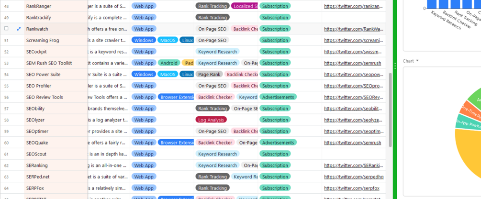Select the SERPed.net name cell
481x199 pixels.
(x=56, y=177)
